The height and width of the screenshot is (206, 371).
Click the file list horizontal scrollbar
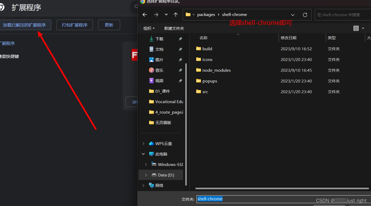point(282,188)
